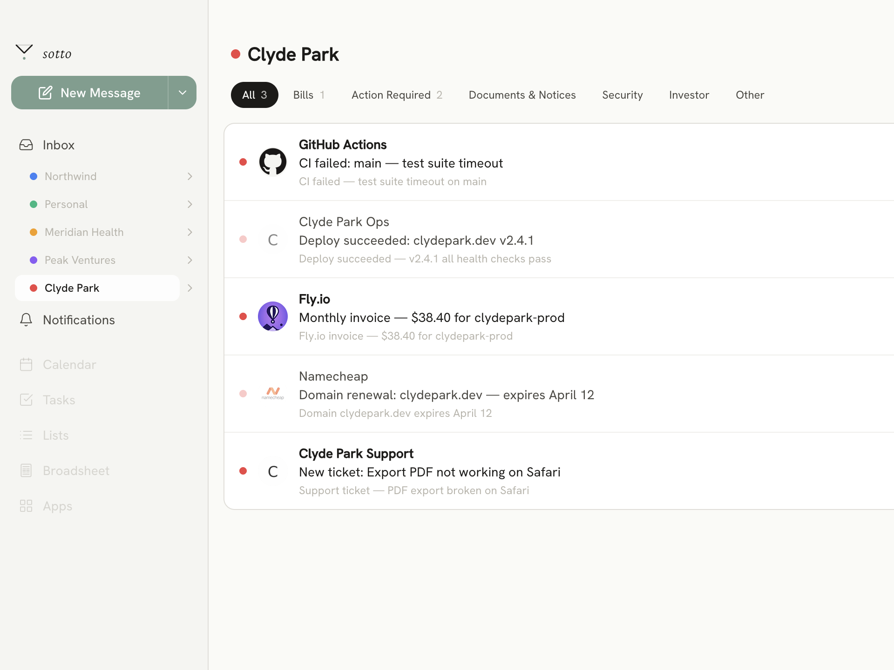894x670 pixels.
Task: Expand the Peak Ventures chevron
Action: click(190, 260)
